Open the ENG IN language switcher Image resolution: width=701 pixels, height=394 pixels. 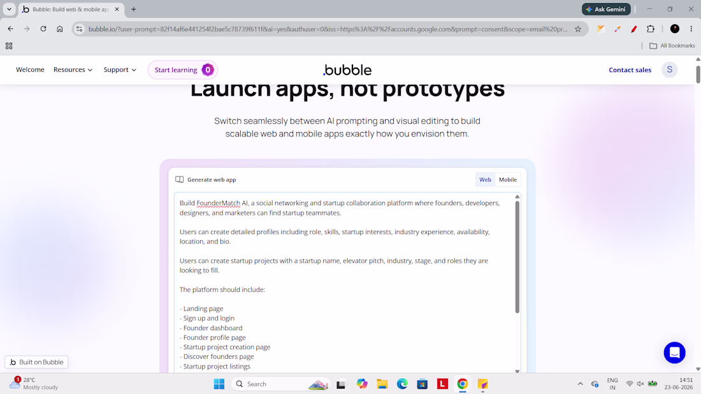612,384
